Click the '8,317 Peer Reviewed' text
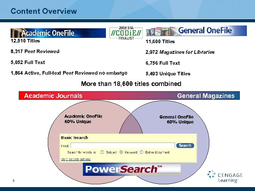Viewport: 255px width, 191px height. click(x=35, y=52)
